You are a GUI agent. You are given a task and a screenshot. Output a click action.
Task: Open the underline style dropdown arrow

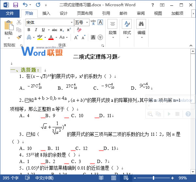49,30
